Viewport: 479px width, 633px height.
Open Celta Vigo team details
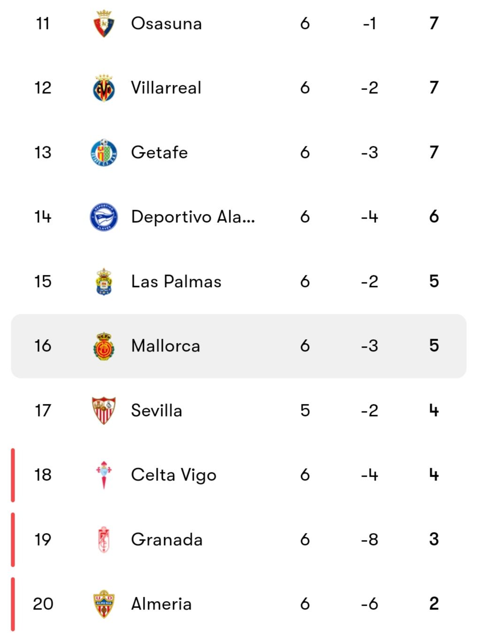pos(174,475)
